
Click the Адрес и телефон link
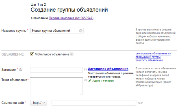point(103,81)
